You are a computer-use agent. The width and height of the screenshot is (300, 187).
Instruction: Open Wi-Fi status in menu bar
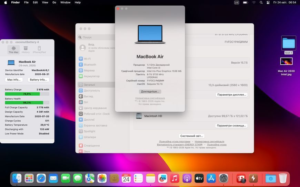pyautogui.click(x=254, y=2)
